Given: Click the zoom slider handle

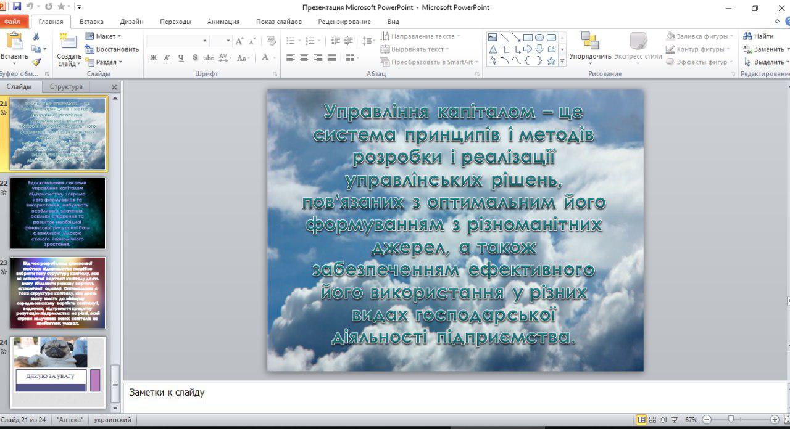Looking at the screenshot, I should tap(731, 420).
